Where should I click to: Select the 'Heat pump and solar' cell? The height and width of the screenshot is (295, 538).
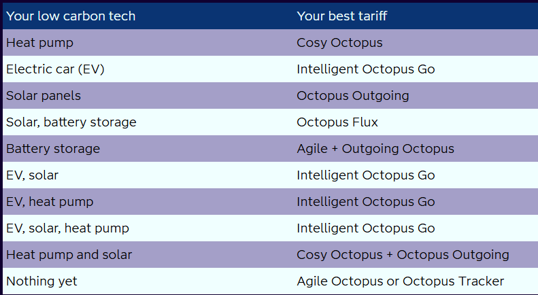point(69,255)
